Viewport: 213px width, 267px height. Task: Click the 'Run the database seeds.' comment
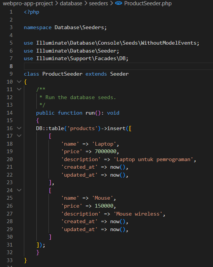point(81,98)
